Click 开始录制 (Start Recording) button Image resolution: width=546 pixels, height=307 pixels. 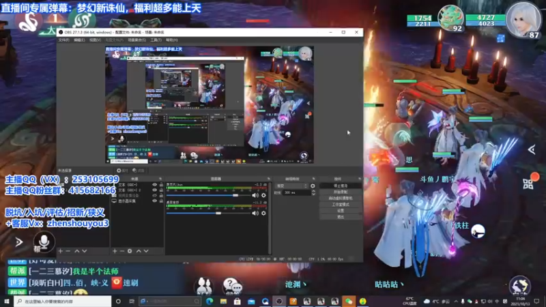tap(341, 192)
